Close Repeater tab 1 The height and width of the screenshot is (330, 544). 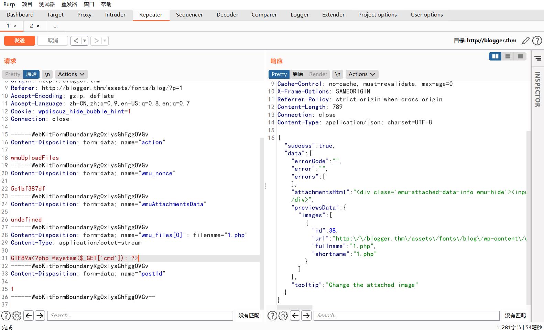click(x=15, y=26)
